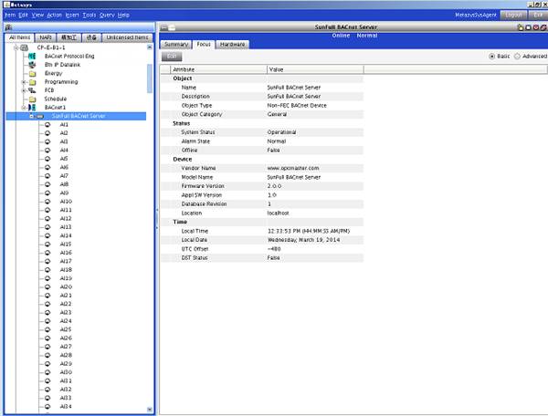Viewport: 548px width, 416px height.
Task: Click the Energy folder icon
Action: click(32, 73)
